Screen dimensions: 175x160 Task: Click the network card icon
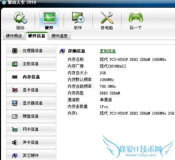[15, 129]
